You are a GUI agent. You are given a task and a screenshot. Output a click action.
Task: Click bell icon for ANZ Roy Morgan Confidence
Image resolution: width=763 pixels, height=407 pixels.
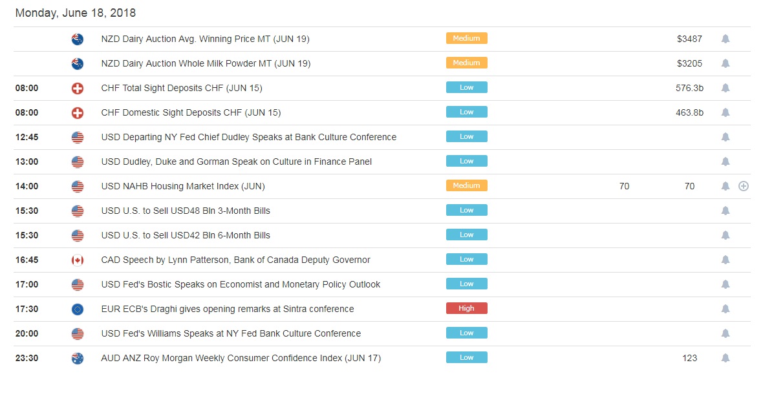[x=725, y=359]
